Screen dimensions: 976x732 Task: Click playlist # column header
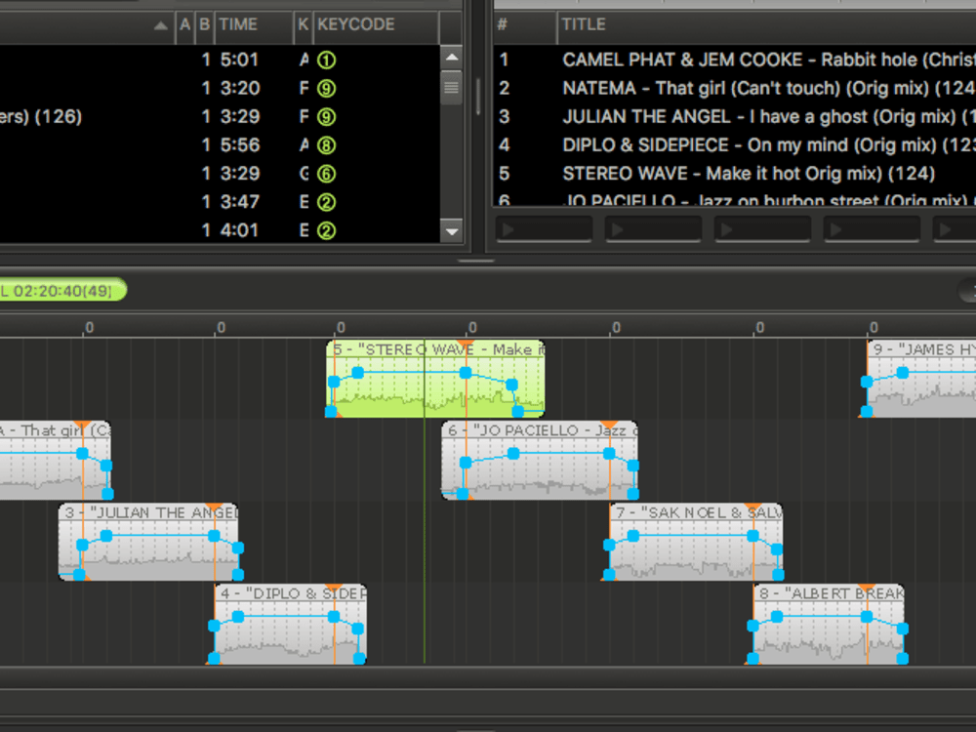(525, 25)
